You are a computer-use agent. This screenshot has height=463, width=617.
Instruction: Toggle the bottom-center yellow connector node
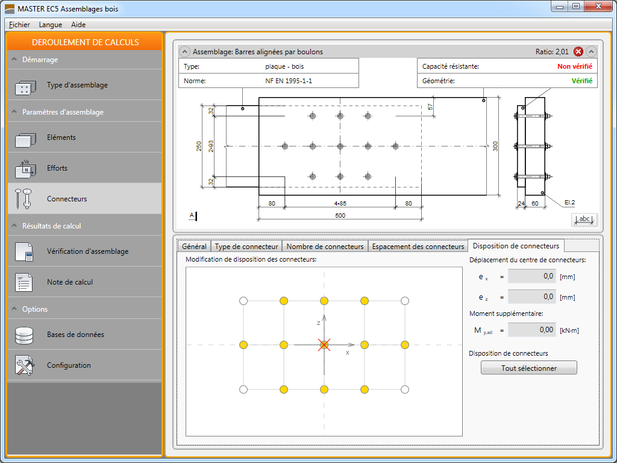coord(324,390)
